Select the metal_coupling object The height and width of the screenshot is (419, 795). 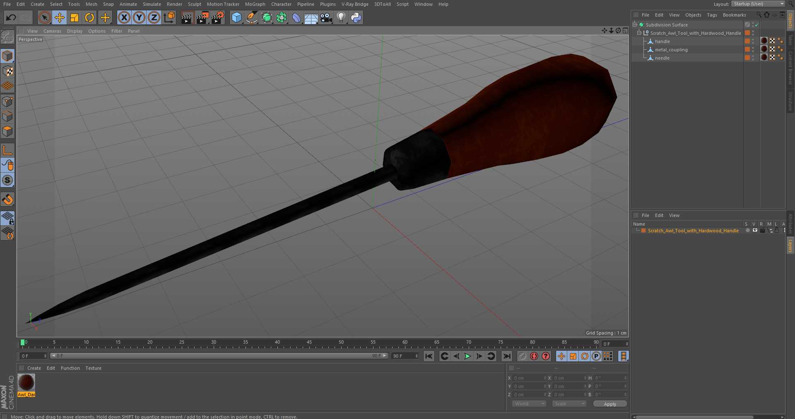[x=671, y=50]
